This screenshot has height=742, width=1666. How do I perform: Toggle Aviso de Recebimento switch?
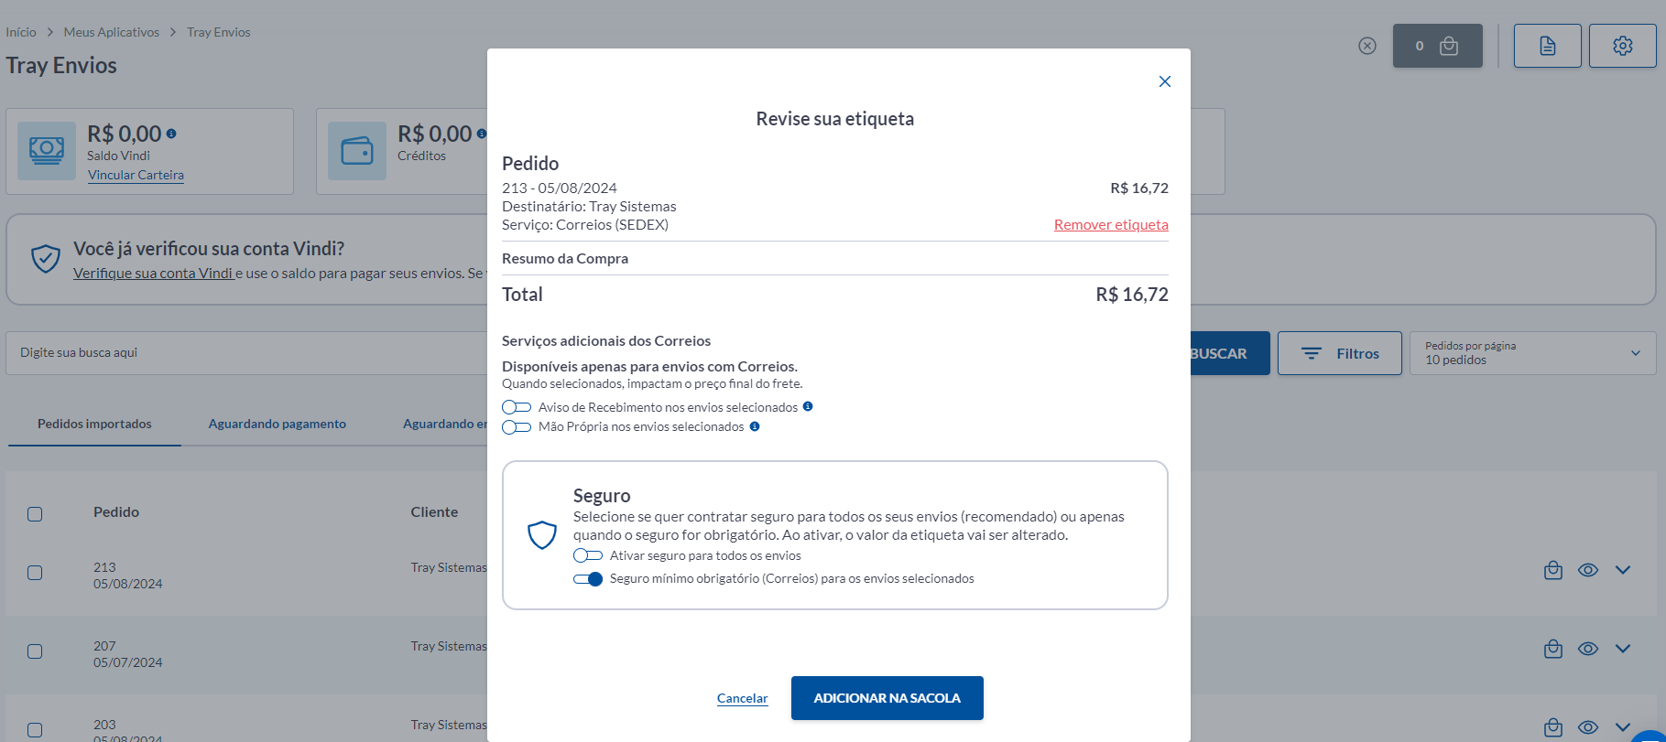(x=517, y=407)
